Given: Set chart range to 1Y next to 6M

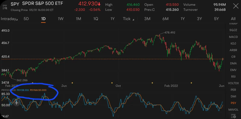Looking at the screenshot, I should [x=183, y=19].
